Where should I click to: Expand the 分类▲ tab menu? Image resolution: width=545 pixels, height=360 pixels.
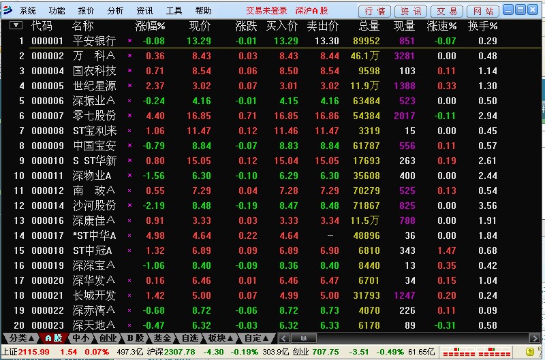coord(21,338)
